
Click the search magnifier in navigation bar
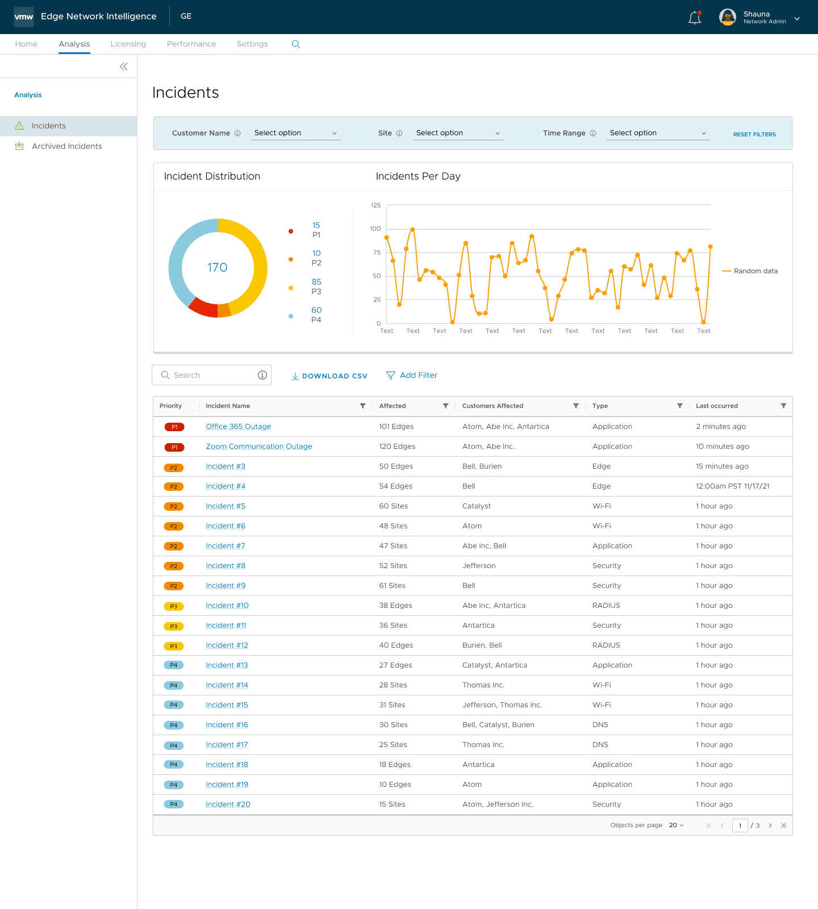coord(295,44)
